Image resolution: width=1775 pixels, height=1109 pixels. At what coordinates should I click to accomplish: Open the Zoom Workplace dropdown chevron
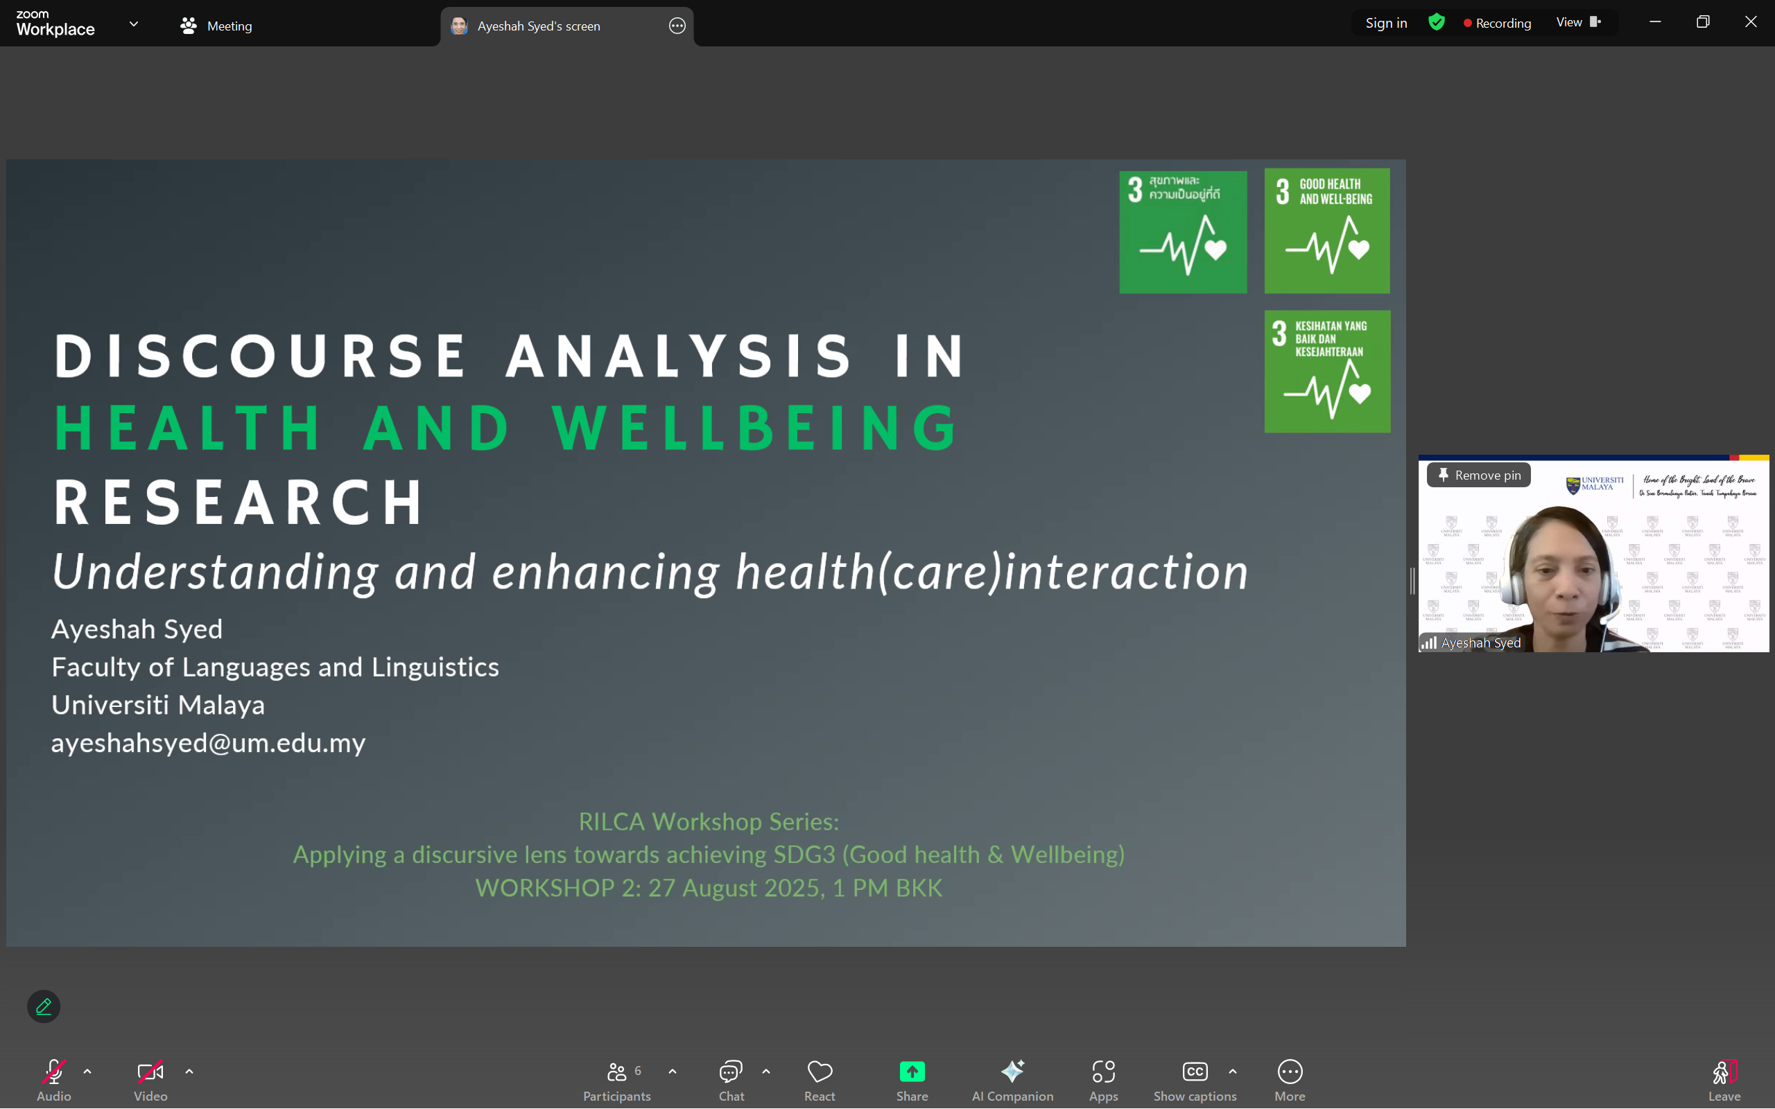click(x=134, y=24)
